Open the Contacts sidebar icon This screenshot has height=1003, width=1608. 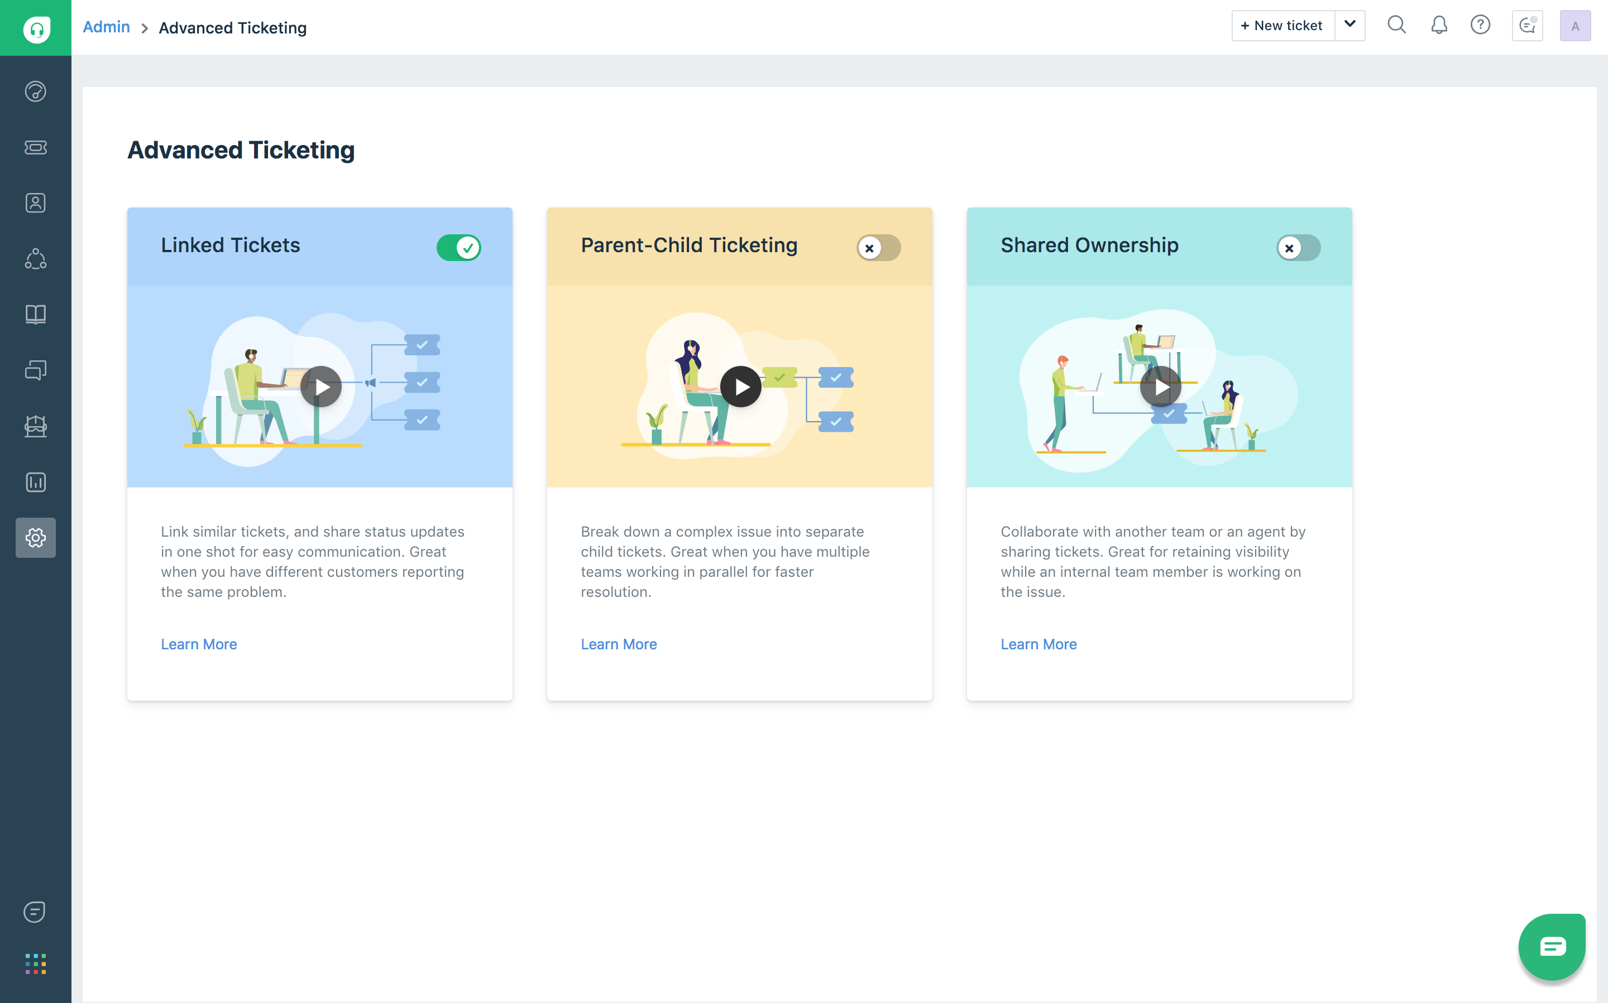tap(35, 203)
